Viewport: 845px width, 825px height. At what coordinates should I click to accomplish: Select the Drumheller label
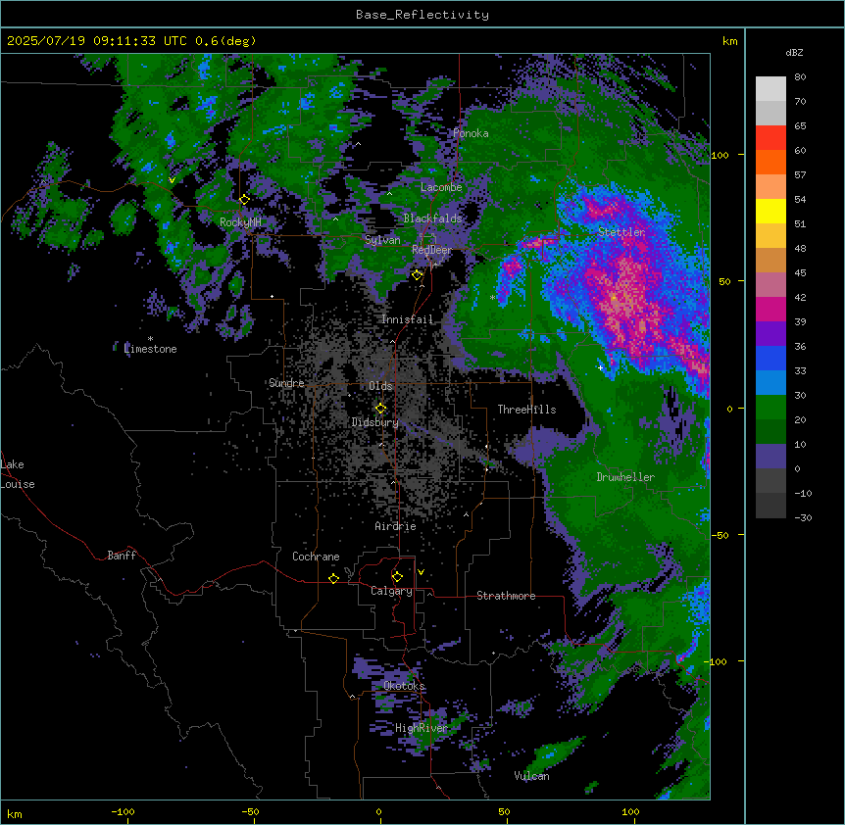coord(625,477)
